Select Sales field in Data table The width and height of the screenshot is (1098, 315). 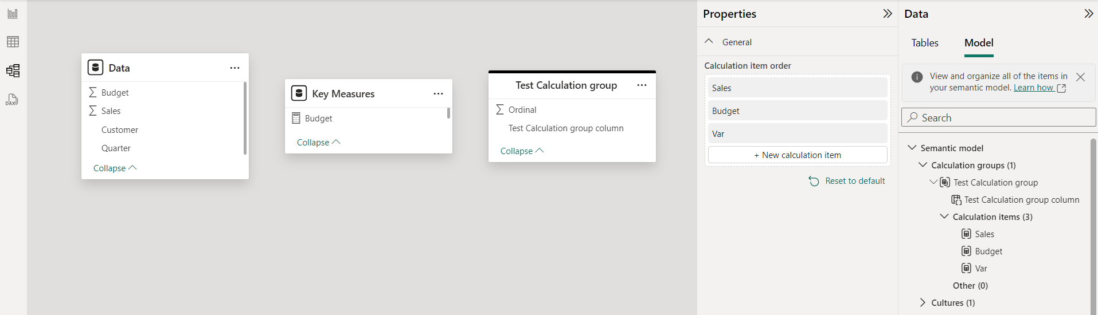pos(111,111)
